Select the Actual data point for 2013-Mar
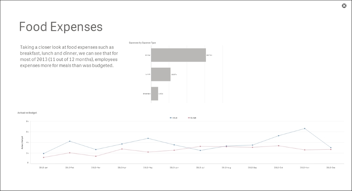 tap(96, 149)
